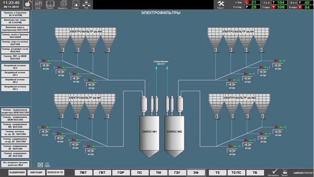This screenshot has height=177, width=314.
Task: Click right arrow for №2 hopper 4 valve
Action: 281,132
